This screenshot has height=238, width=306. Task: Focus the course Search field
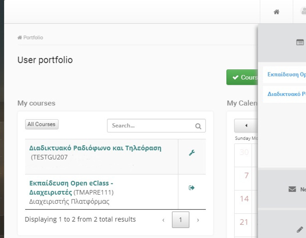coord(156,126)
